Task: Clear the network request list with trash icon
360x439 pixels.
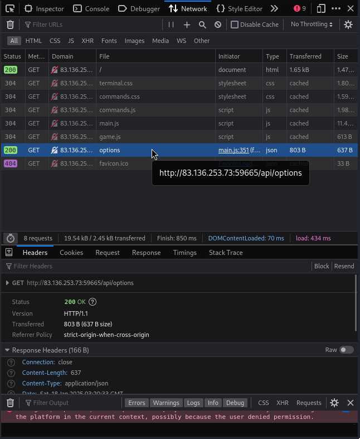Action: pyautogui.click(x=10, y=25)
